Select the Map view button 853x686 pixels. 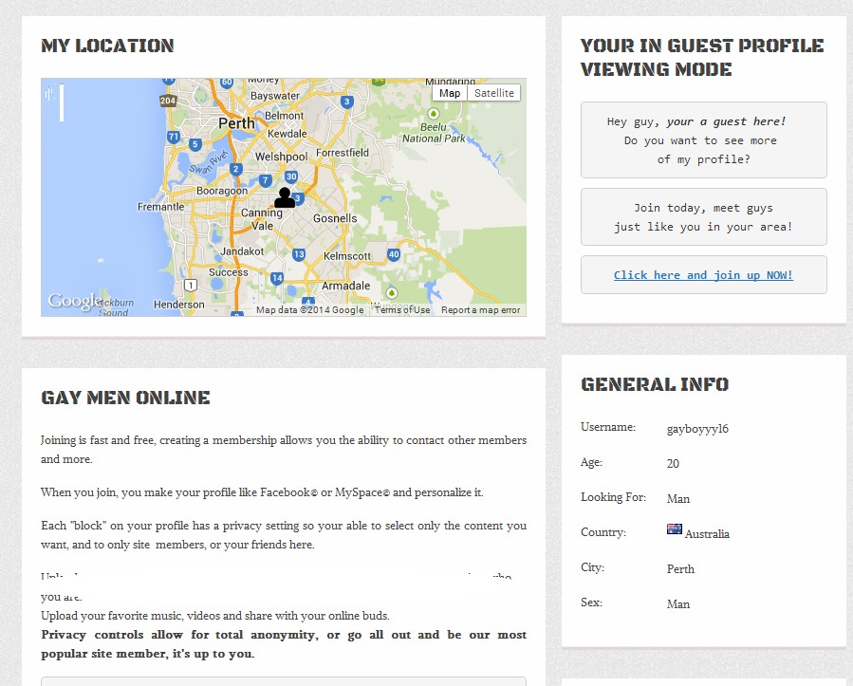point(450,93)
